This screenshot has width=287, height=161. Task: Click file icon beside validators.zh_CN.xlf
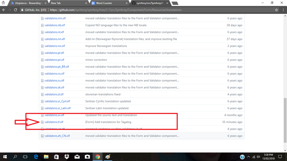(x=42, y=136)
